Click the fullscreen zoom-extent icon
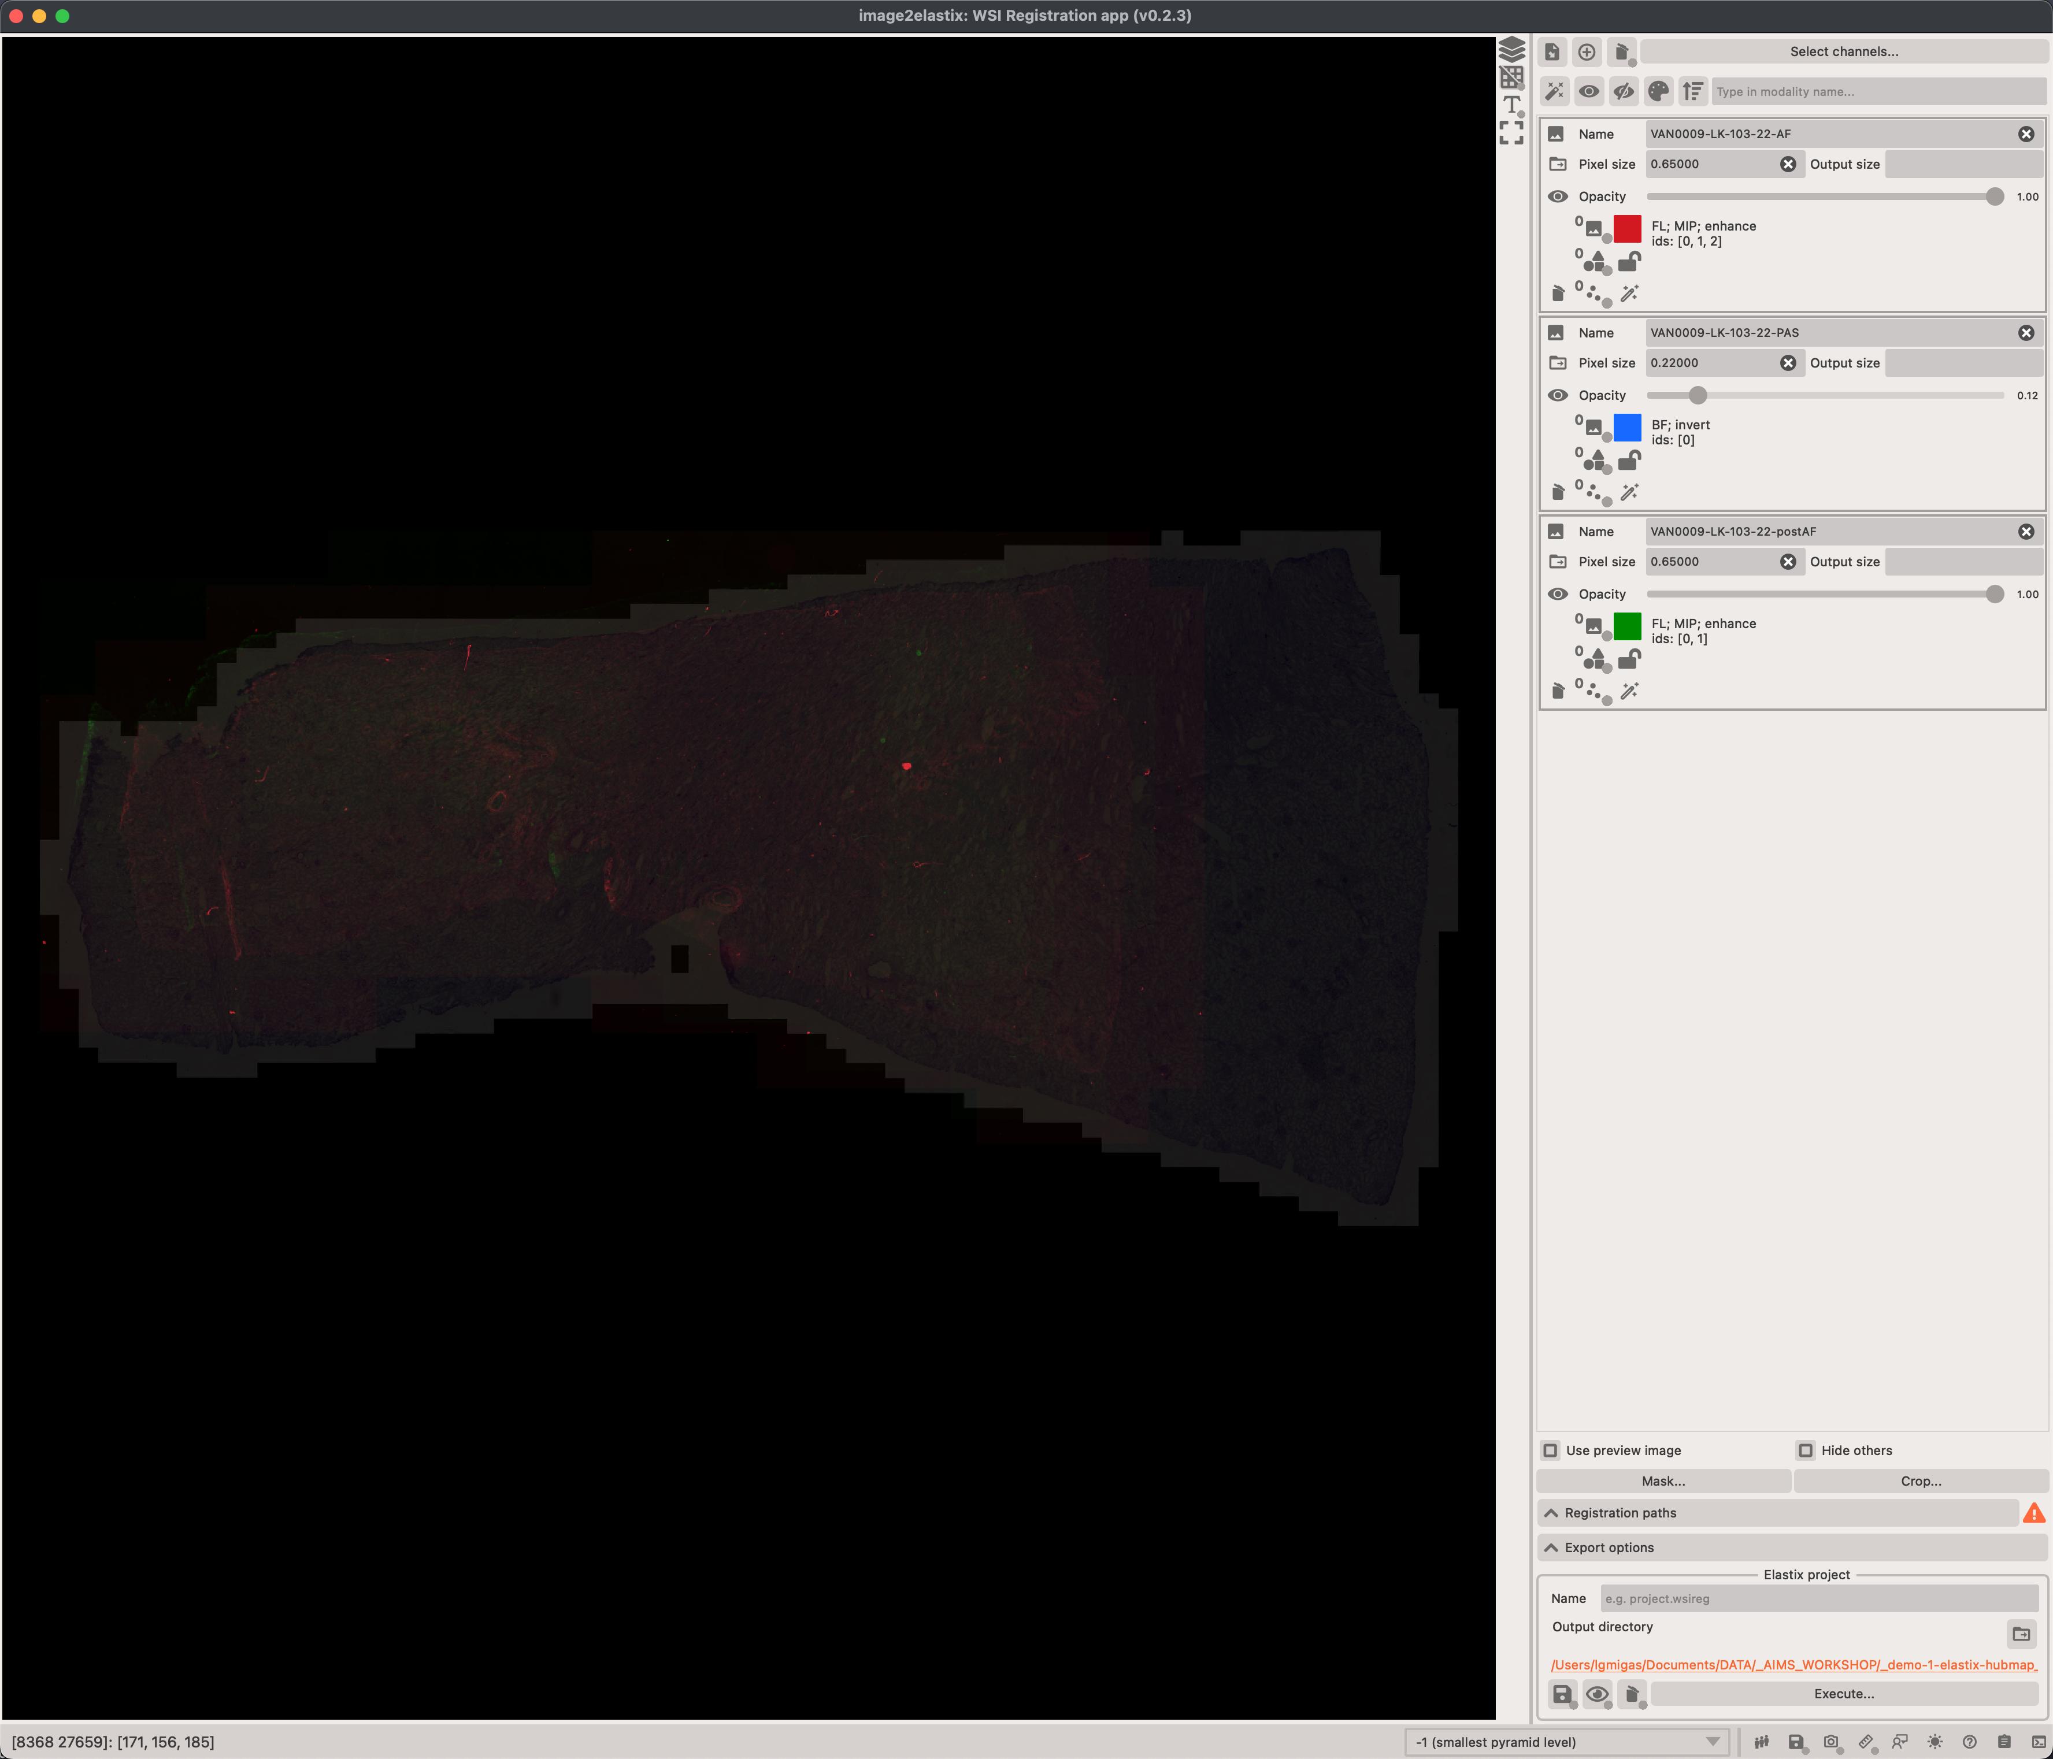 tap(1511, 133)
